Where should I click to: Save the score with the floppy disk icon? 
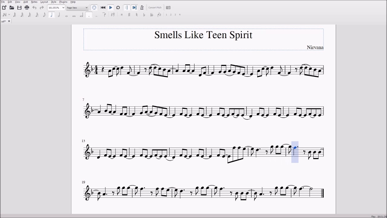click(x=19, y=8)
